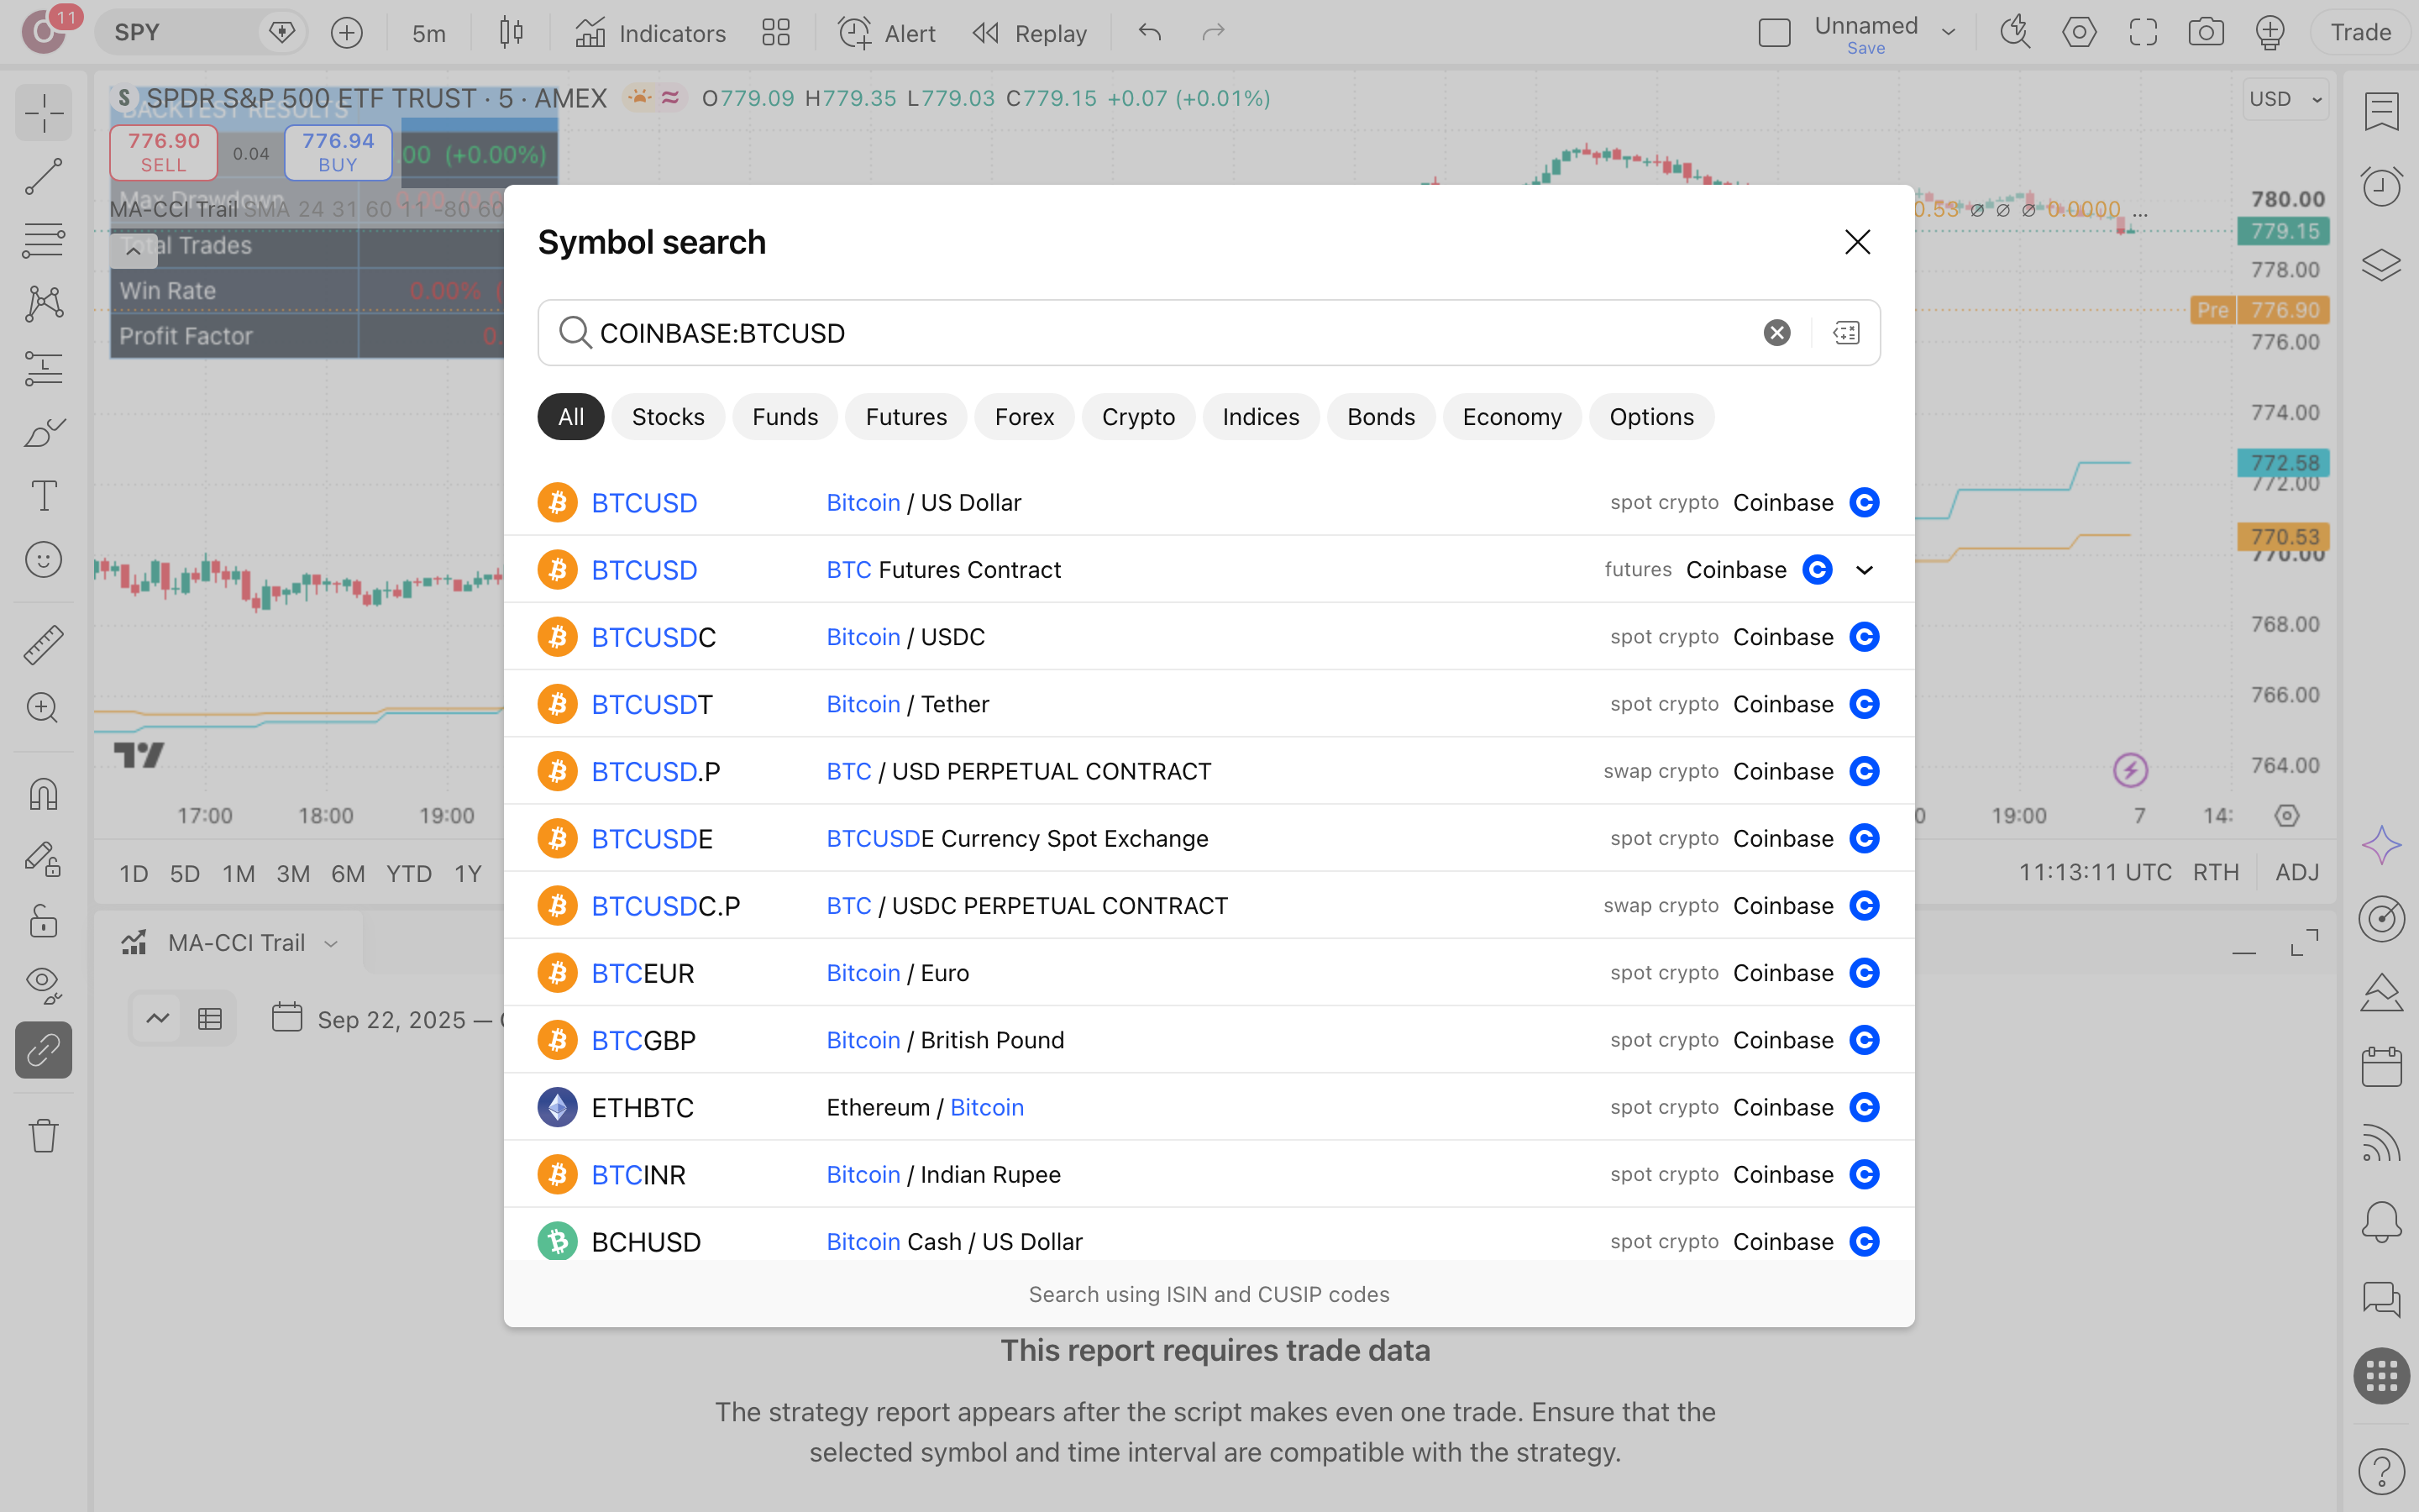Take a chart snapshot with the camera icon
The height and width of the screenshot is (1512, 2419).
[x=2206, y=33]
